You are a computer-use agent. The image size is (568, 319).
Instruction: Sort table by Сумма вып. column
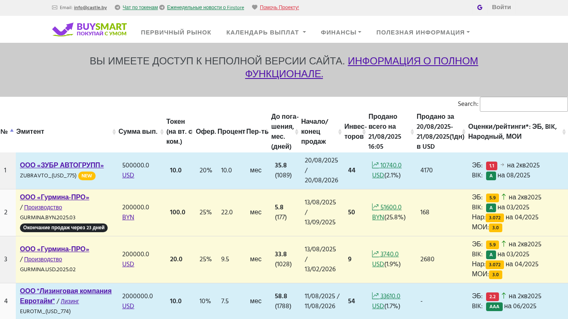(142, 132)
